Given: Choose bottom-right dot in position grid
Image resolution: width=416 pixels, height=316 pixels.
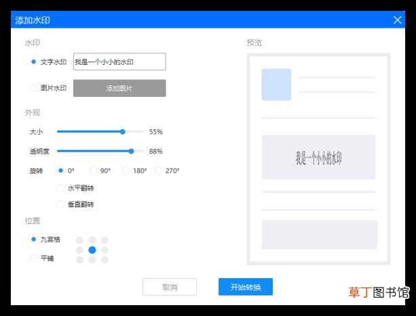Looking at the screenshot, I should coord(105,260).
